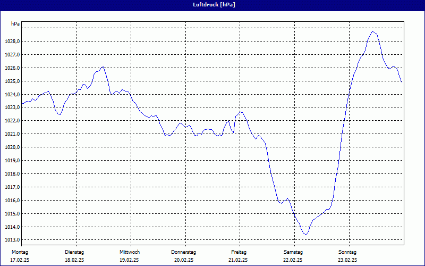Select the 1014,0 axis value
The height and width of the screenshot is (266, 425).
(x=12, y=227)
